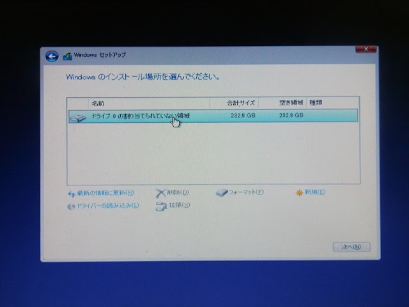Screen dimensions: 409x307
Task: Click the 種類 column header
Action: [x=316, y=102]
